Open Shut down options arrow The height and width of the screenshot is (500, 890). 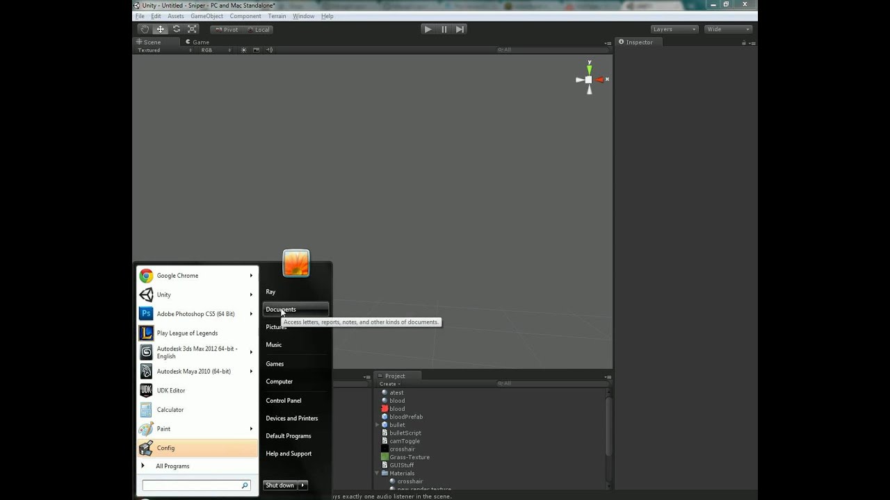[302, 485]
